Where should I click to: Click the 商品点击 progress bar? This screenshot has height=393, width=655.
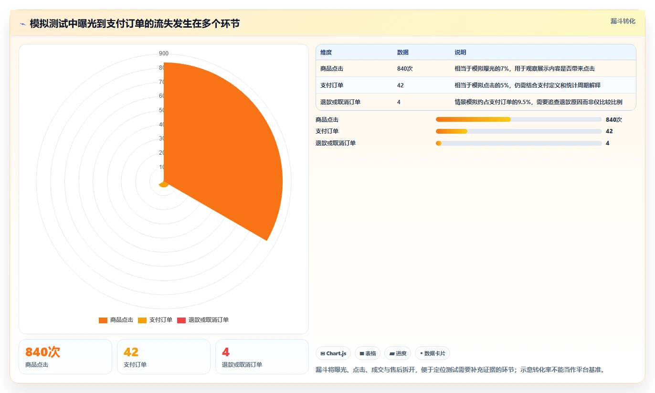(518, 119)
